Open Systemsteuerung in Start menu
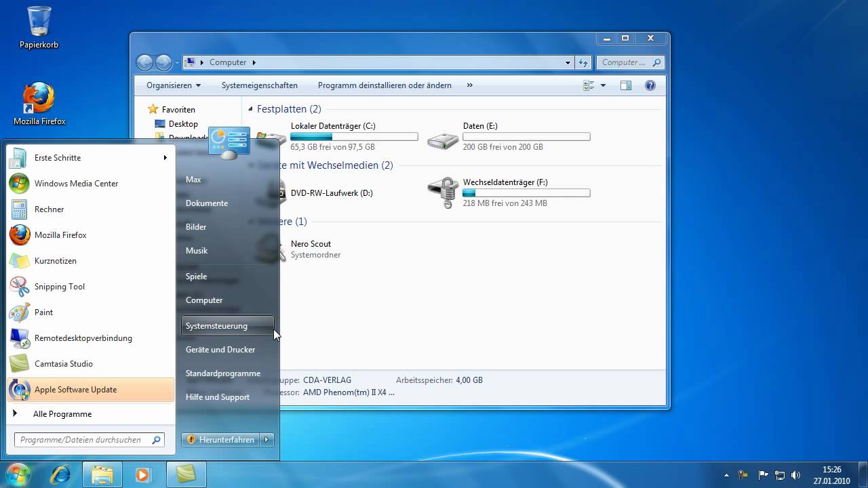 [x=228, y=326]
